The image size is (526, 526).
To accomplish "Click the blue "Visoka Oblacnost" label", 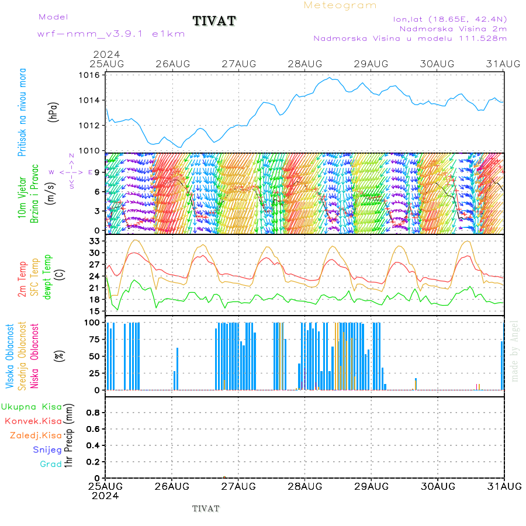I will coord(9,357).
